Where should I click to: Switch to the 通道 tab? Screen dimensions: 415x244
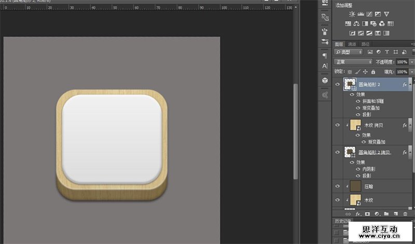point(352,44)
